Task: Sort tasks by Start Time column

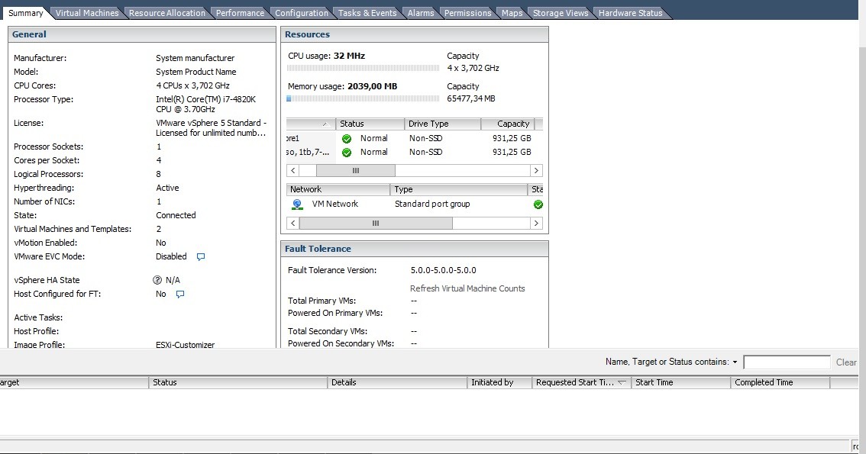Action: tap(680, 383)
